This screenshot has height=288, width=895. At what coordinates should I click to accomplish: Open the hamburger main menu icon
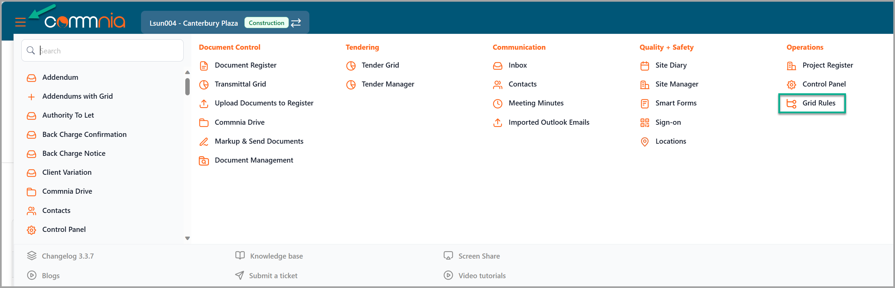[21, 23]
